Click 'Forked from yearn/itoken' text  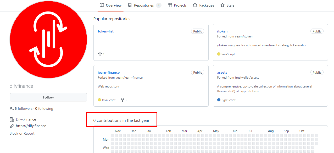[x=235, y=36]
